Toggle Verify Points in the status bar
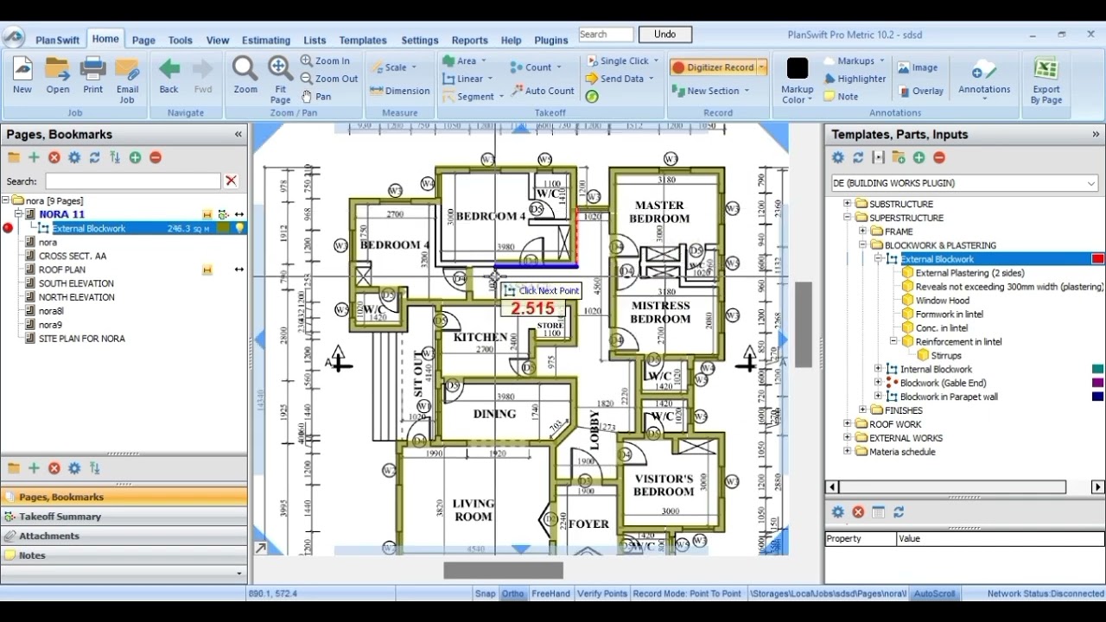 pyautogui.click(x=601, y=593)
